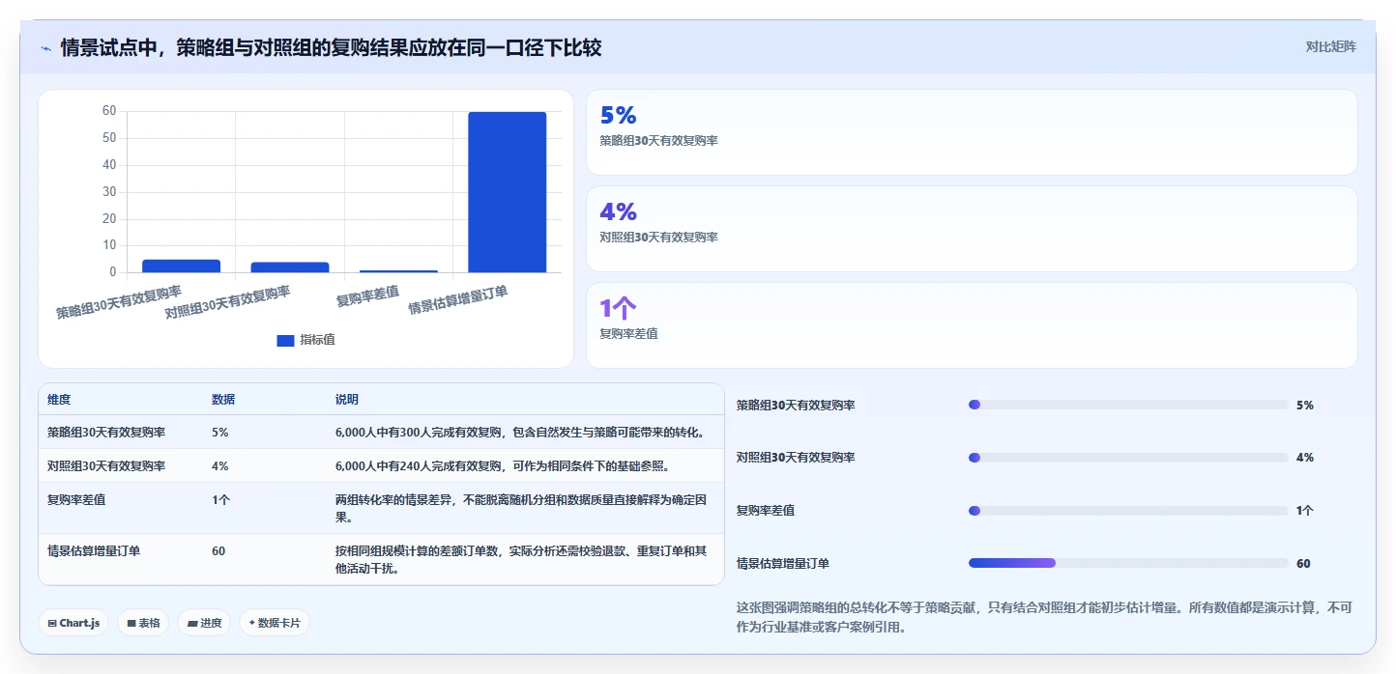The width and height of the screenshot is (1396, 674).
Task: Click the progress bar for 情景估算增量订单
Action: [x=1128, y=563]
